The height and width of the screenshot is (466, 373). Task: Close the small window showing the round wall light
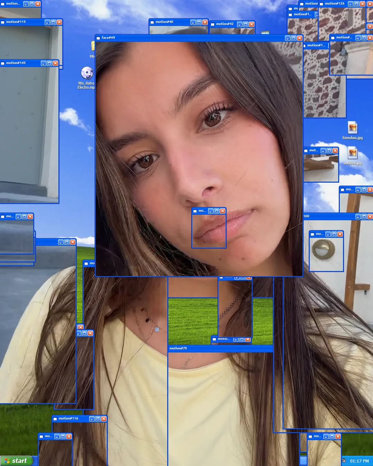click(340, 234)
